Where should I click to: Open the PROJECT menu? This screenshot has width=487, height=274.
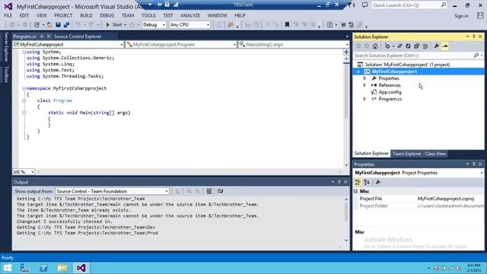pyautogui.click(x=63, y=15)
